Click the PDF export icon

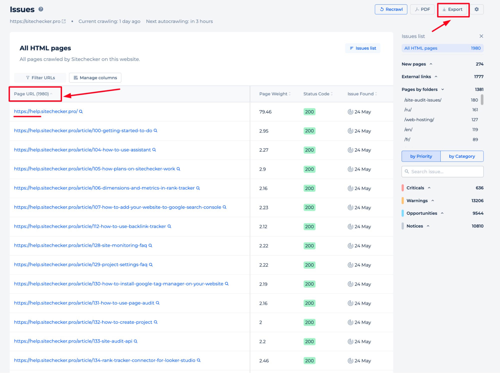tap(422, 9)
